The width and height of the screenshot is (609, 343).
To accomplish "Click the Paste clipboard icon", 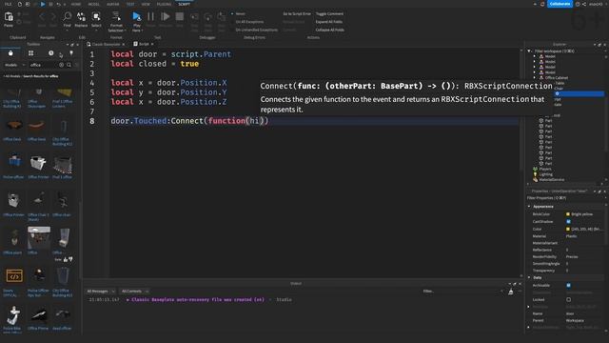I will (x=9, y=17).
